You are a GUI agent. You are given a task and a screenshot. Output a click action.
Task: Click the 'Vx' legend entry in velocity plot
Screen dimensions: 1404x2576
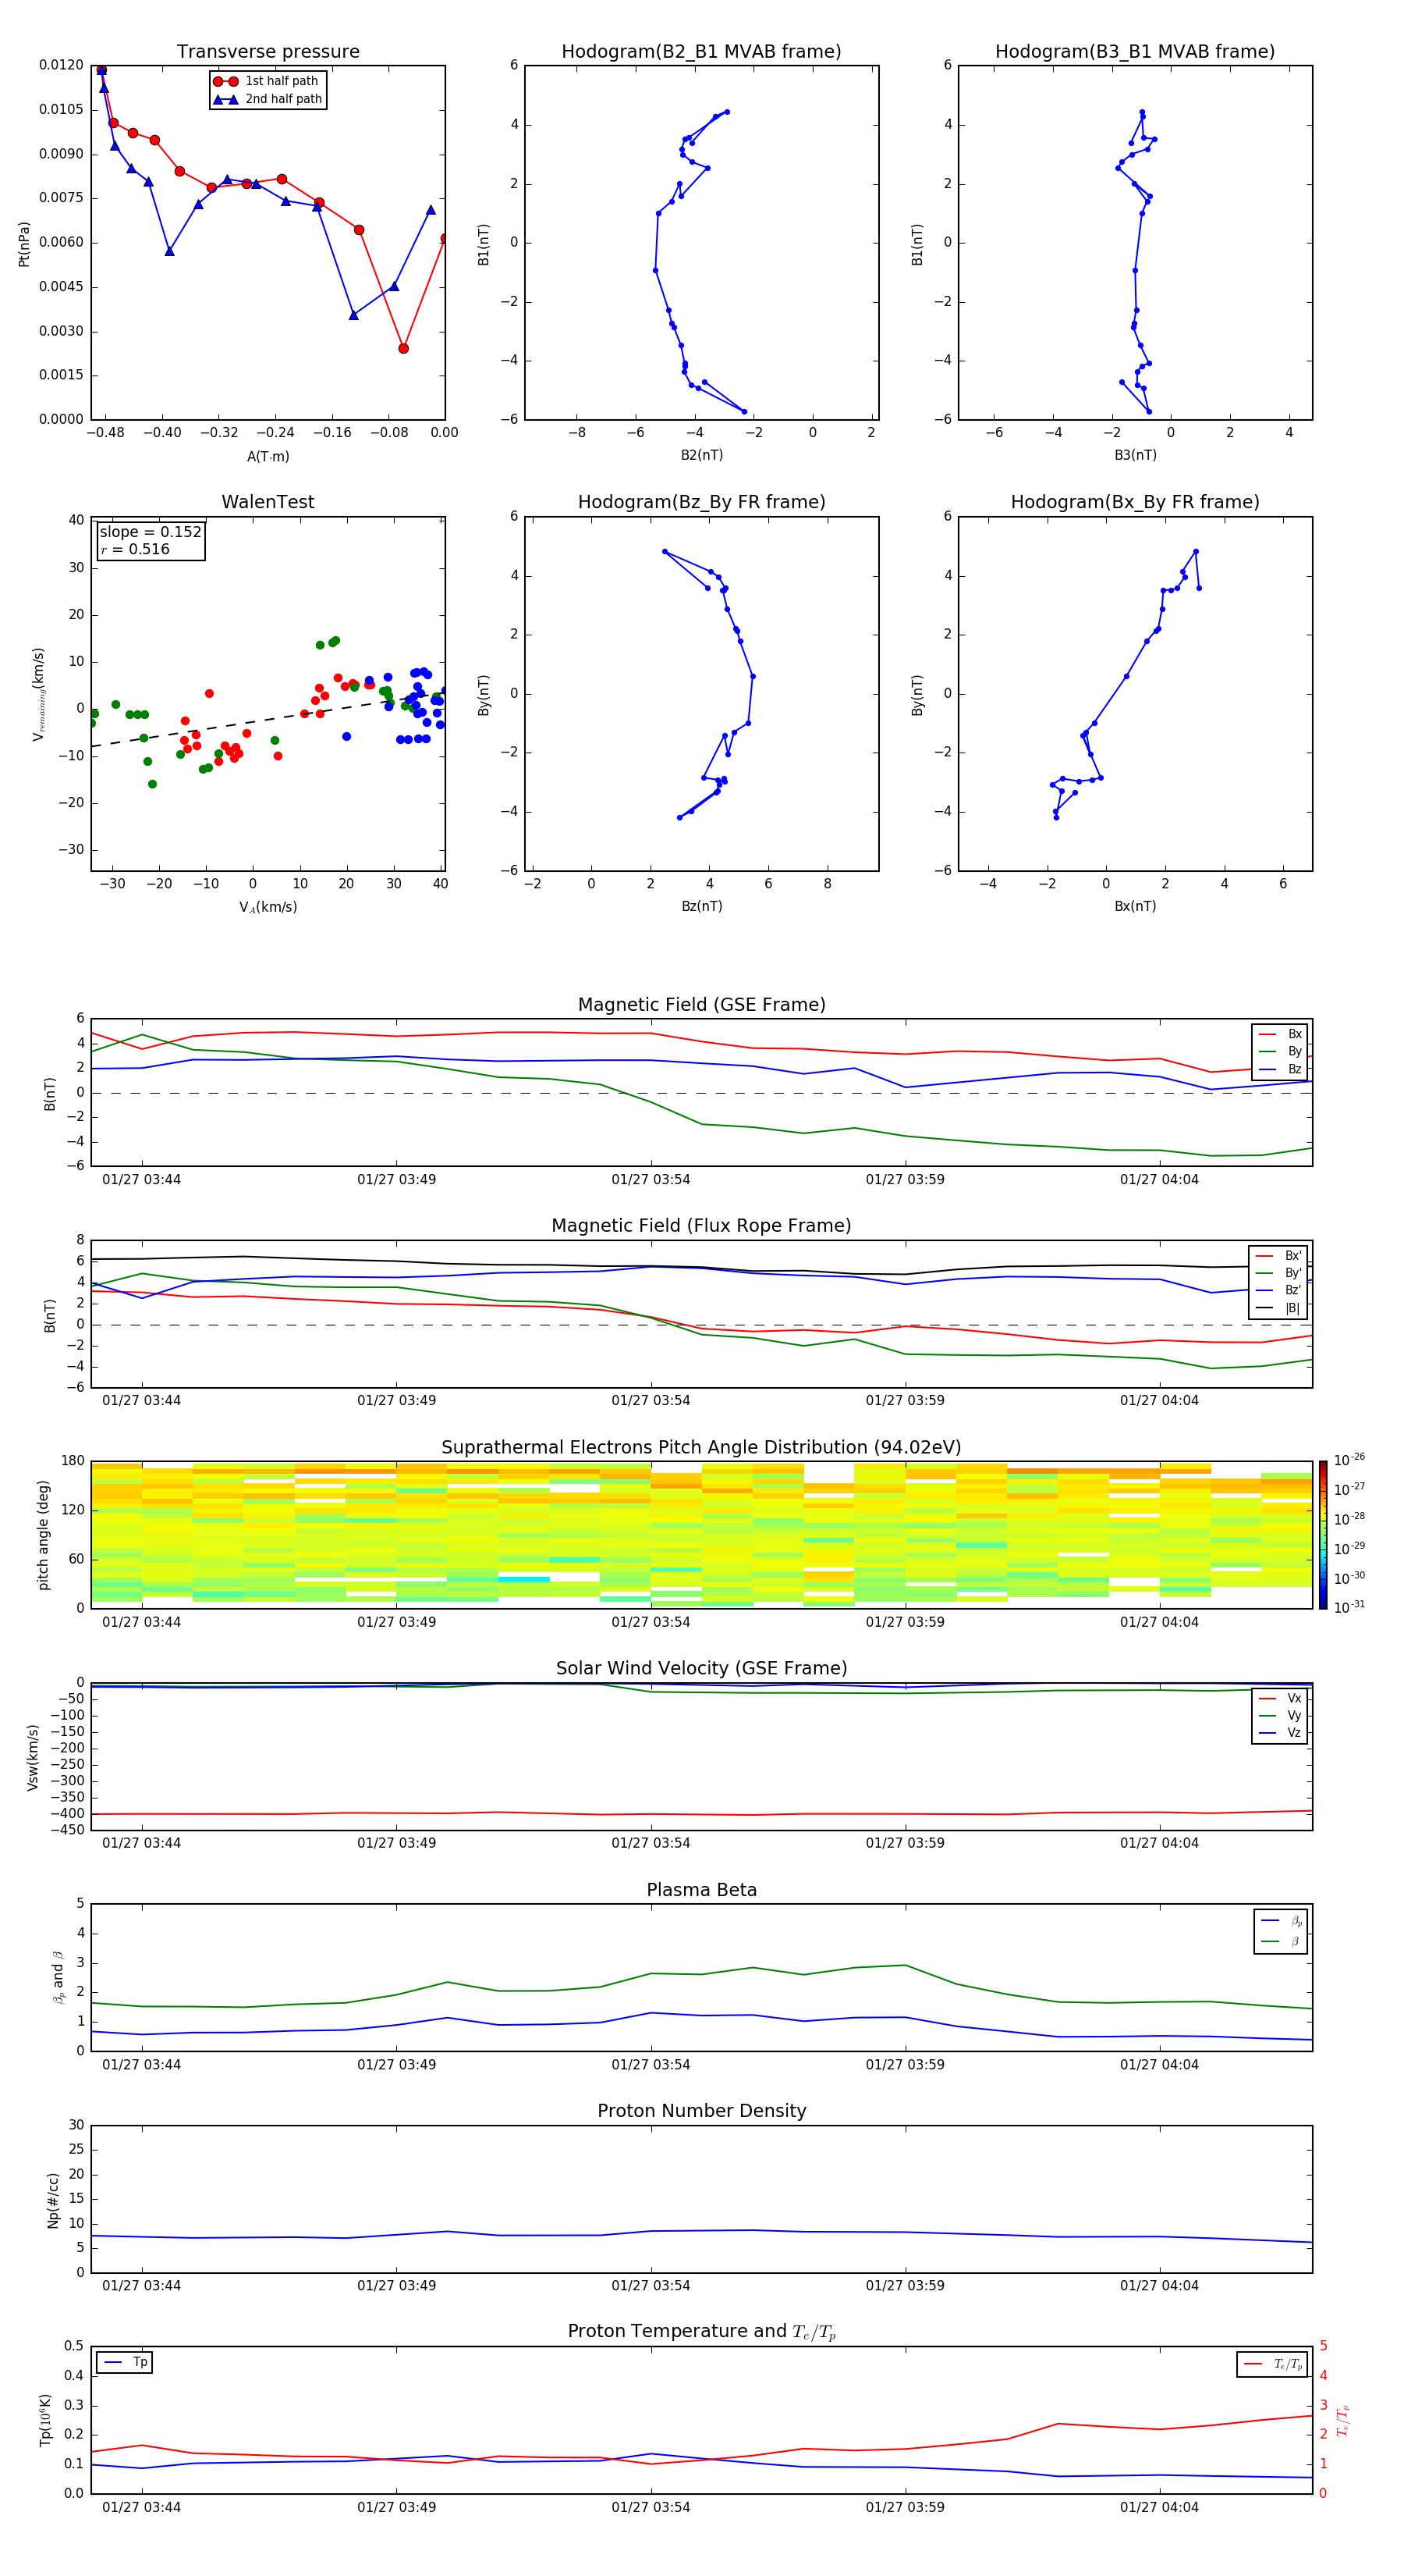pos(1281,1698)
